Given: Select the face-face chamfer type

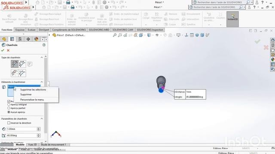Looking at the screenshot, I should click(x=22, y=73).
